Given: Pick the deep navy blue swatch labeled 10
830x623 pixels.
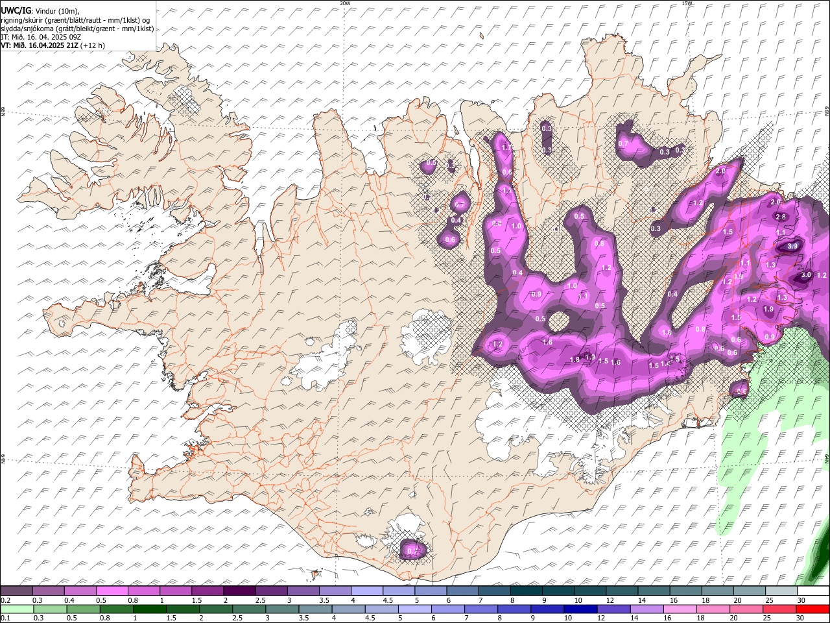Looking at the screenshot, I should point(581,609).
